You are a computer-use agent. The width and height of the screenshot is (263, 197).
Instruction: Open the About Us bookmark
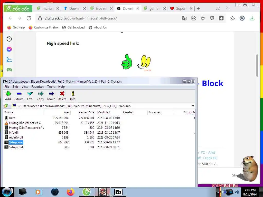pyautogui.click(x=98, y=27)
